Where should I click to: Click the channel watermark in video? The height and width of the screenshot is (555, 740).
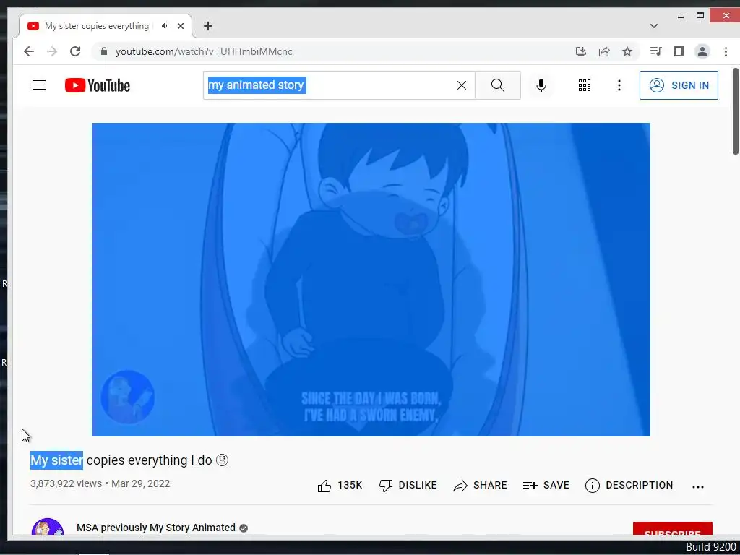127,397
